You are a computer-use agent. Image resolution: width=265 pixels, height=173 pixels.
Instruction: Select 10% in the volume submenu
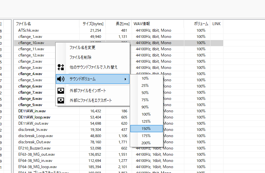tap(145, 78)
